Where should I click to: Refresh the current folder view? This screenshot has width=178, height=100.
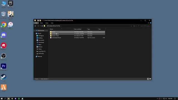(134, 26)
